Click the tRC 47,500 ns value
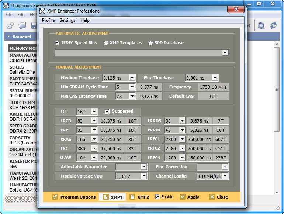284x214 pixels. pyautogui.click(x=111, y=148)
